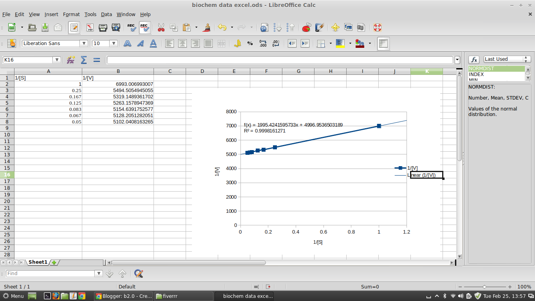Apply currency format to selected cells

pyautogui.click(x=238, y=44)
